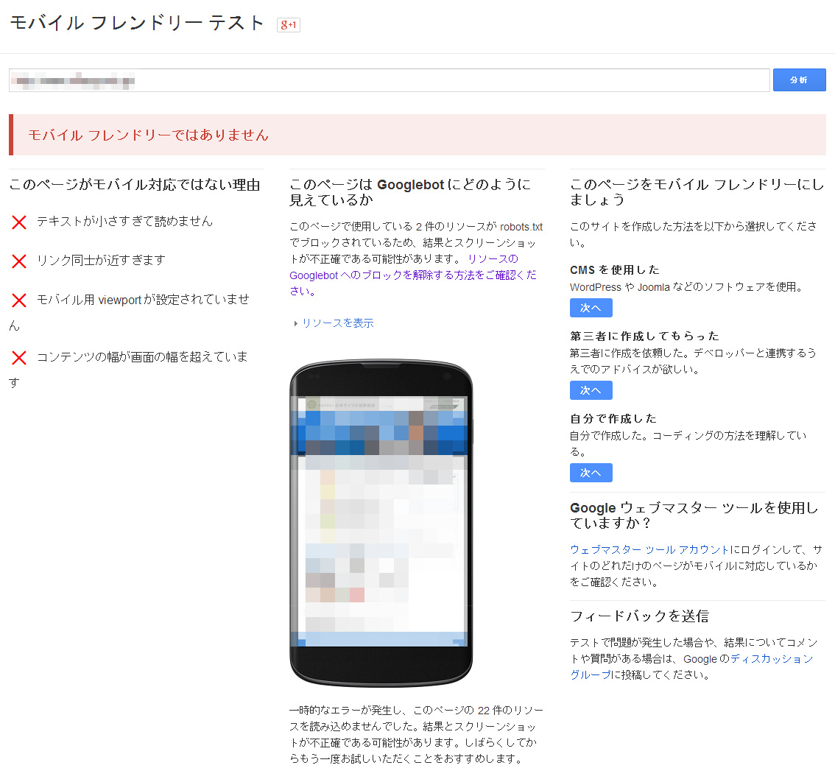
Task: Click the blue 分析 analyze button
Action: pyautogui.click(x=800, y=80)
